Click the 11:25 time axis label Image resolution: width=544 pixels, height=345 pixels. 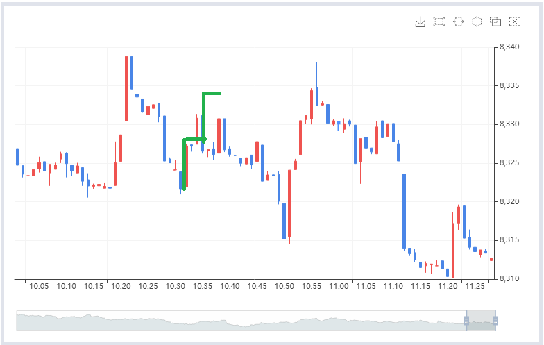[x=475, y=286]
